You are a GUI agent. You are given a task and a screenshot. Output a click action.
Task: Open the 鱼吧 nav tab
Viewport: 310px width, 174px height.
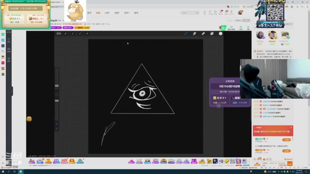[136, 13]
